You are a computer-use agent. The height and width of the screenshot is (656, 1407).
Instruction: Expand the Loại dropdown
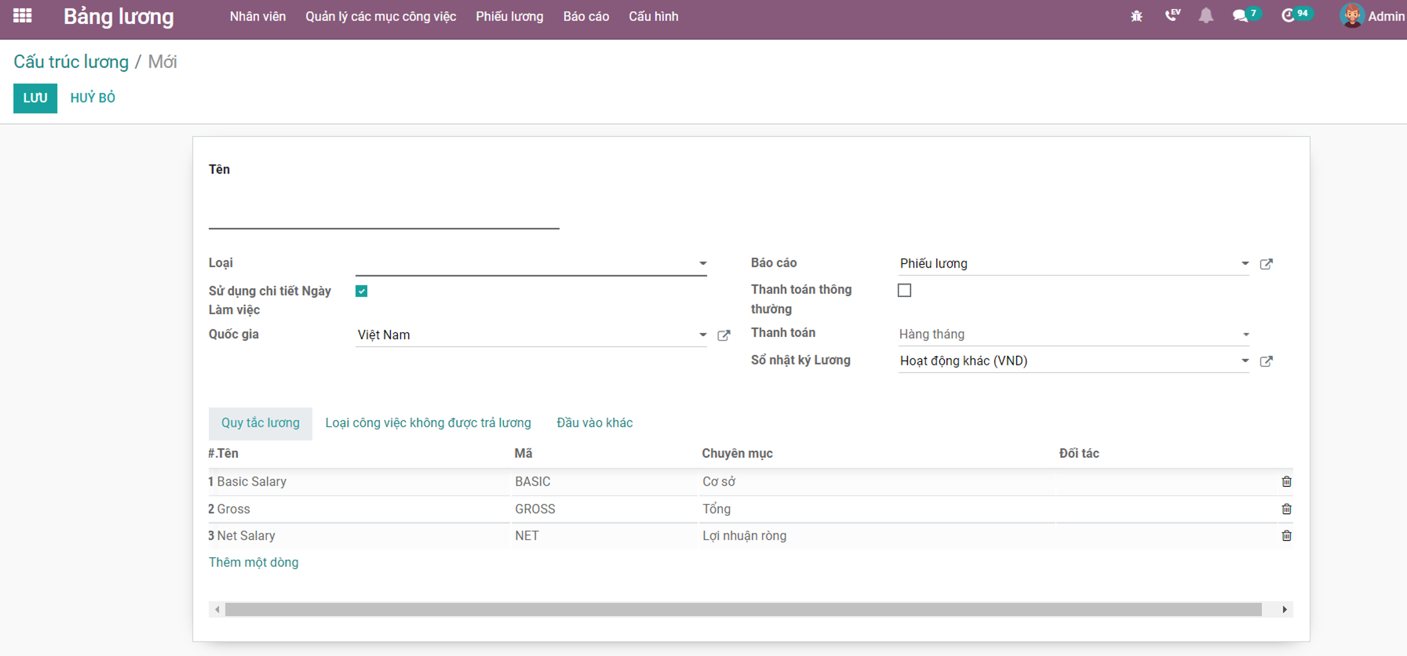tap(703, 263)
